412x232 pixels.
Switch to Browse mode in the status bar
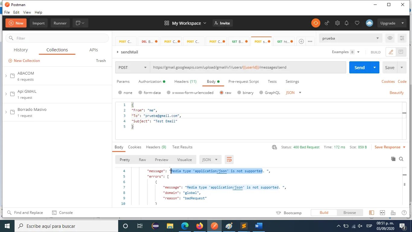349,213
